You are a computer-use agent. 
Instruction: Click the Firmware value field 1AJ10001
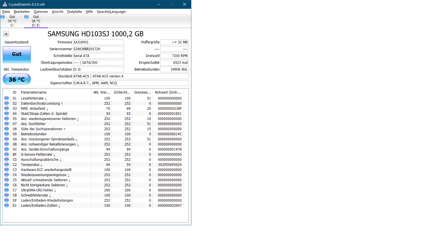(x=98, y=42)
